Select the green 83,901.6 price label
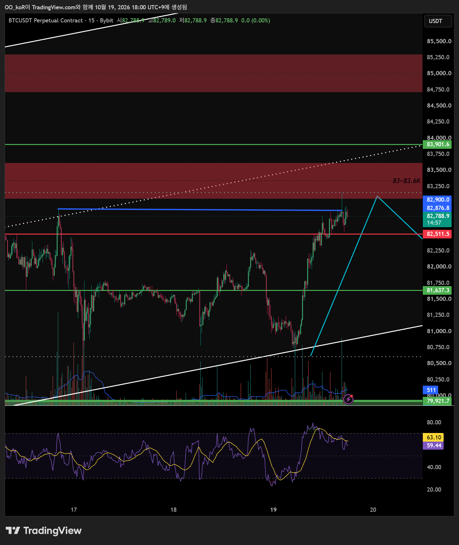The width and height of the screenshot is (459, 545). 438,144
